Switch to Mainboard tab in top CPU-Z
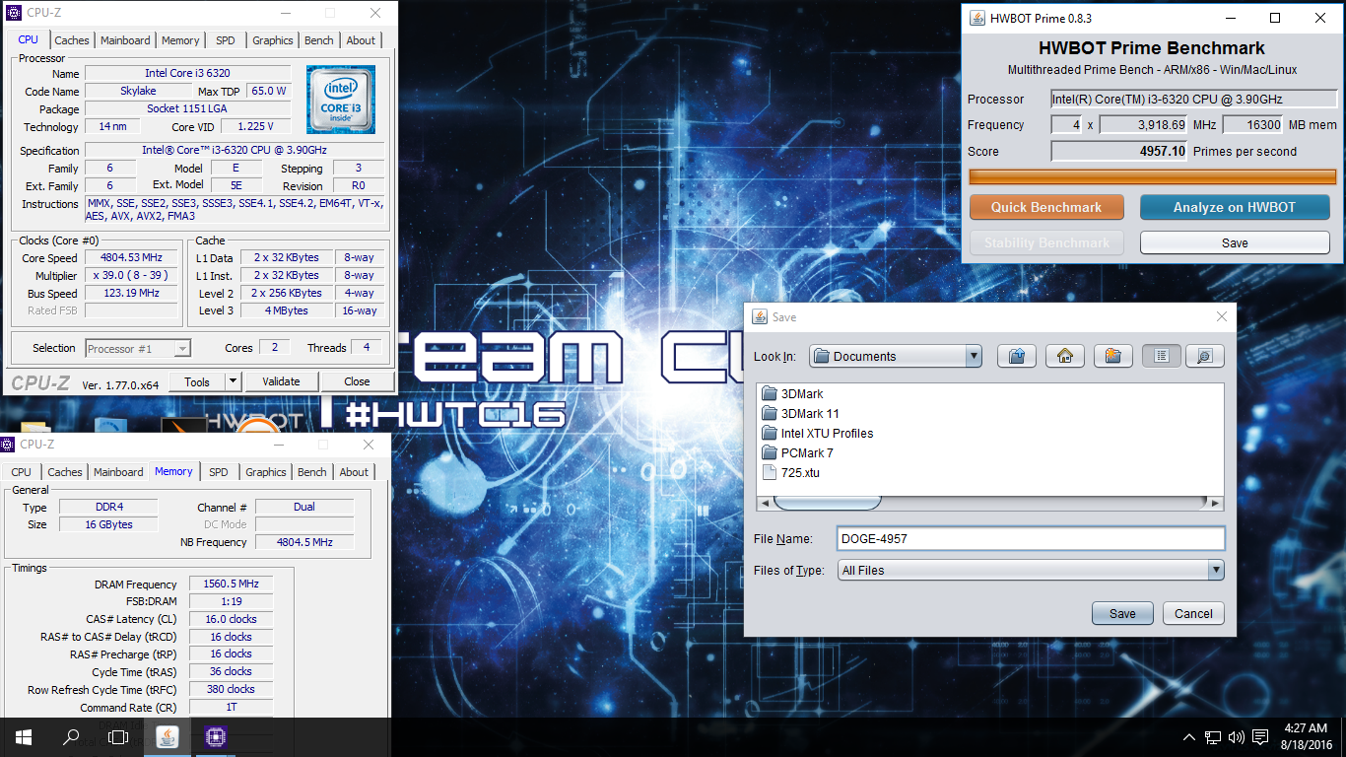 click(126, 40)
